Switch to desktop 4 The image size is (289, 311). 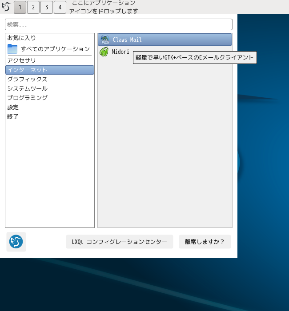click(x=60, y=8)
